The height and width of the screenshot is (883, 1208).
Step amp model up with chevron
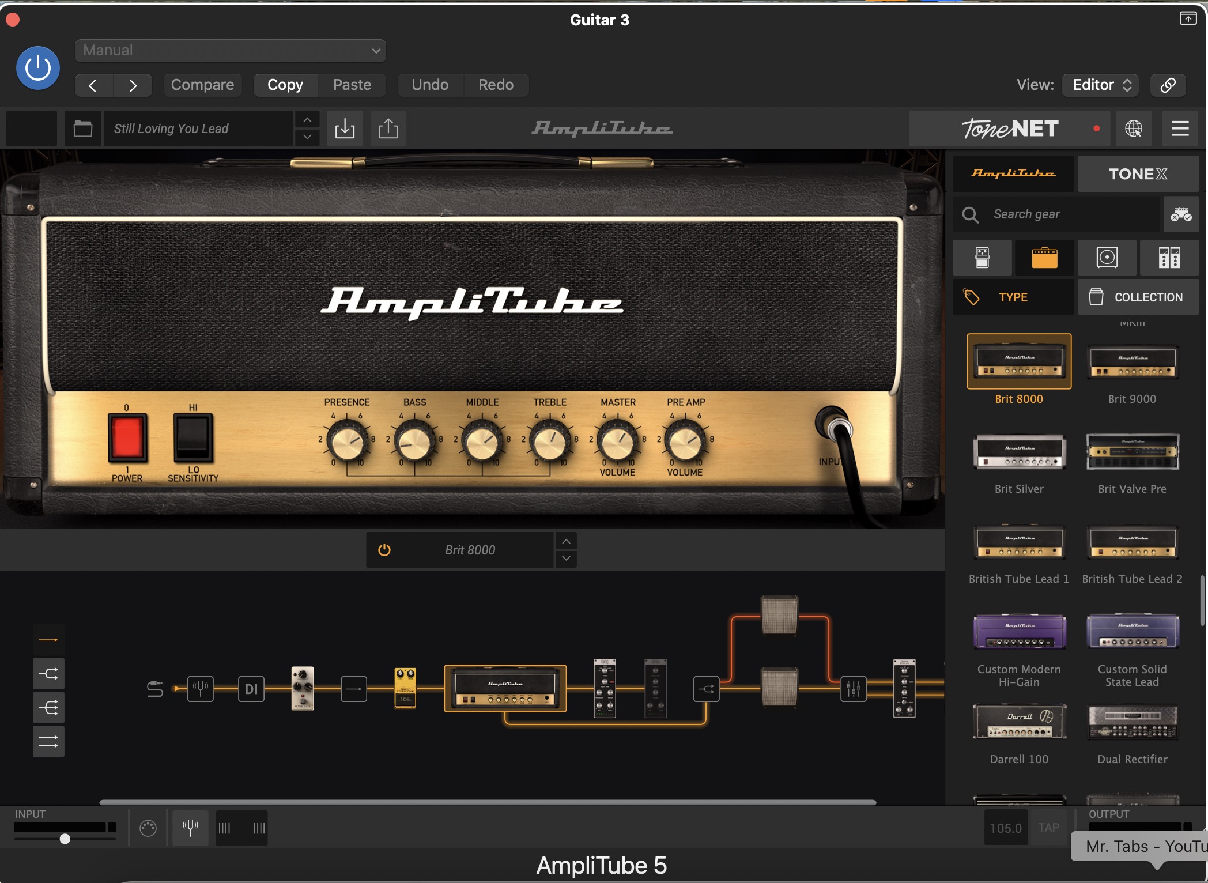(x=567, y=541)
